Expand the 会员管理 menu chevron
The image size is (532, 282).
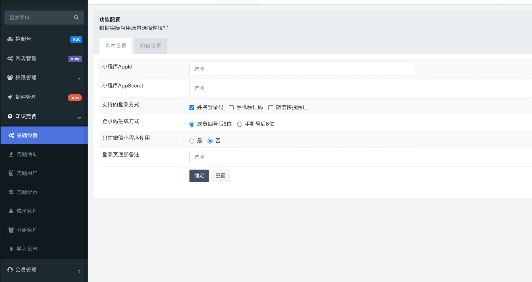tap(79, 271)
